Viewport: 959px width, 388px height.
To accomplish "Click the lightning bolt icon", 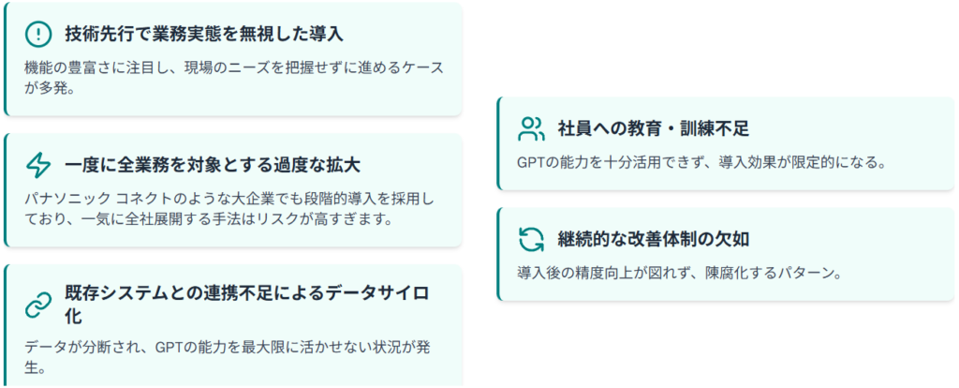I will click(37, 165).
